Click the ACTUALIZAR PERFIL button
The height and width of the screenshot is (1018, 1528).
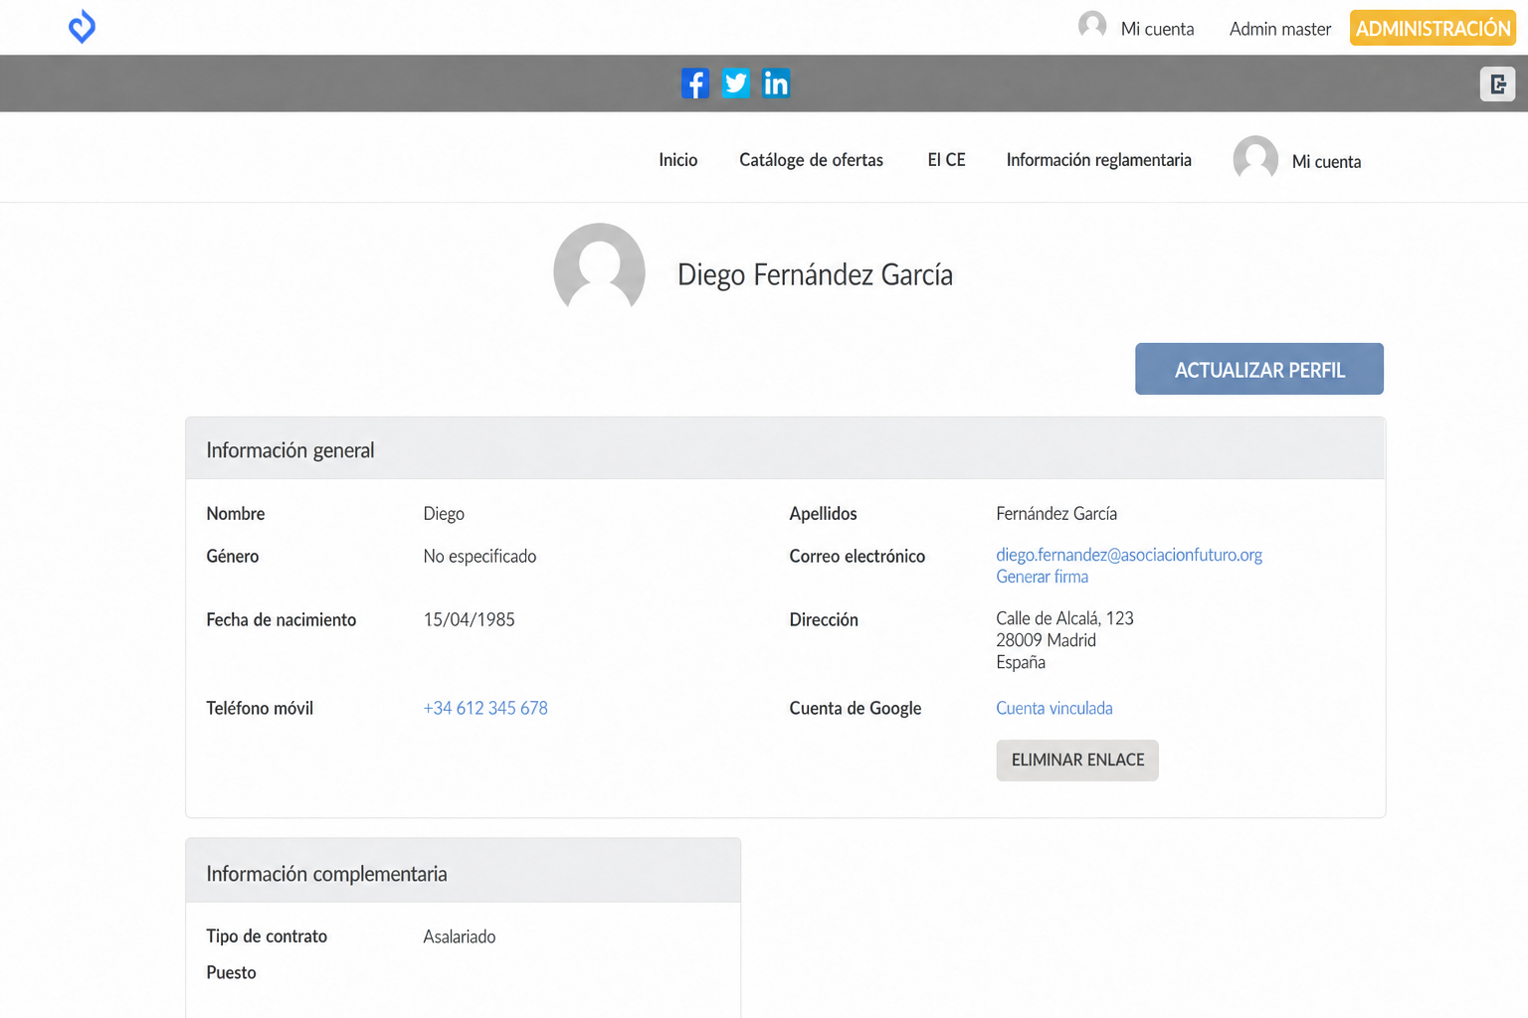(x=1259, y=369)
